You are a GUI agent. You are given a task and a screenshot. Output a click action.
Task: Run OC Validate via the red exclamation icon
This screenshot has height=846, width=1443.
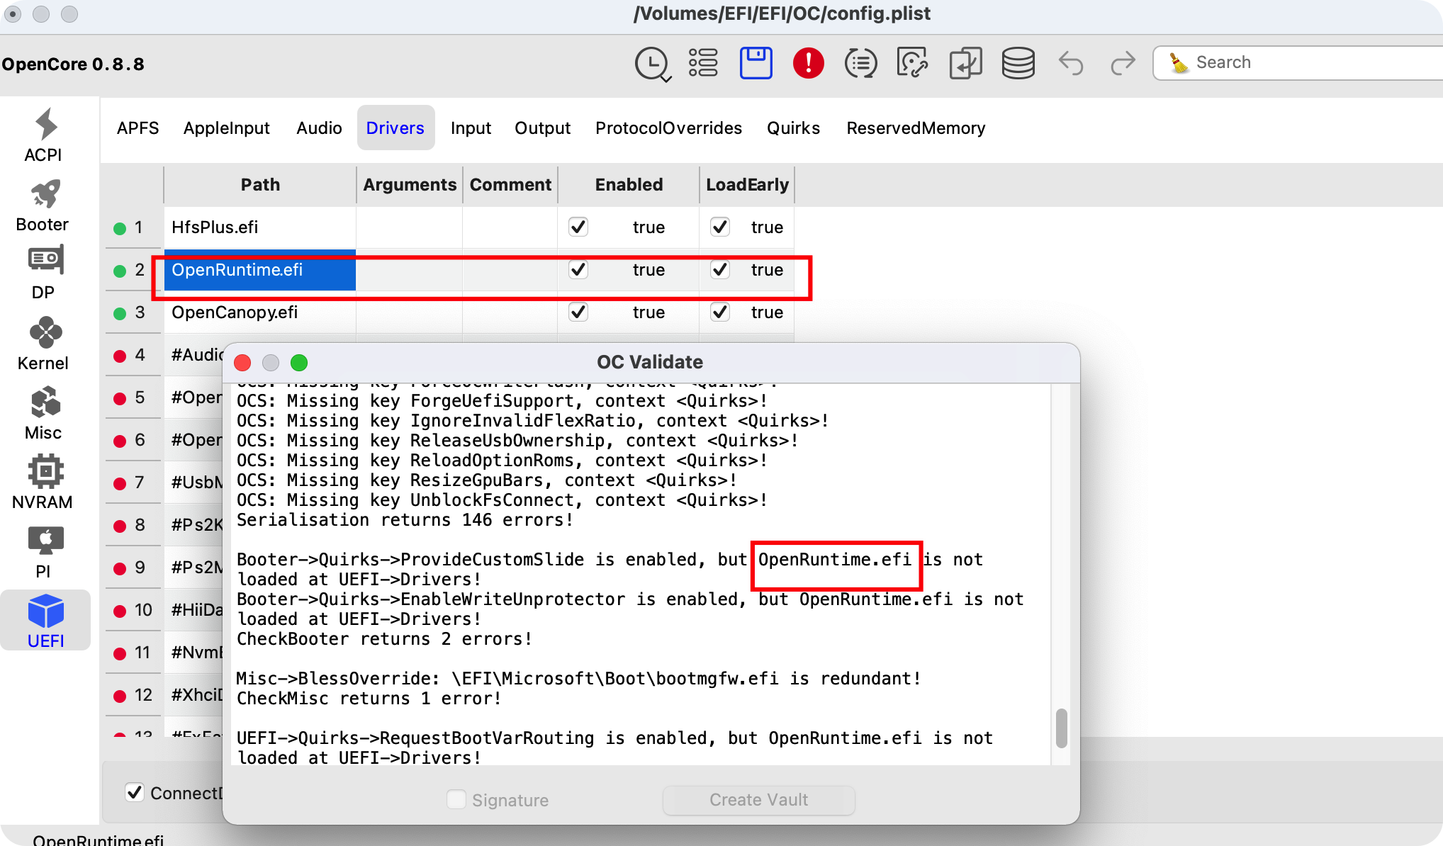pos(808,62)
